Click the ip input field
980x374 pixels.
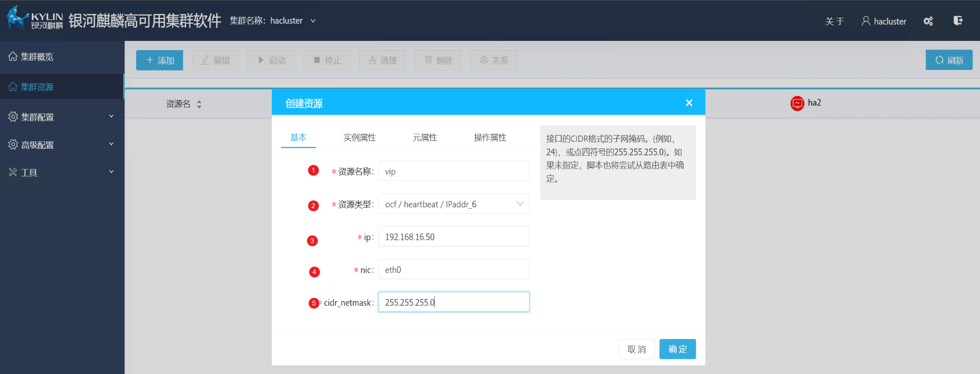[x=454, y=237]
